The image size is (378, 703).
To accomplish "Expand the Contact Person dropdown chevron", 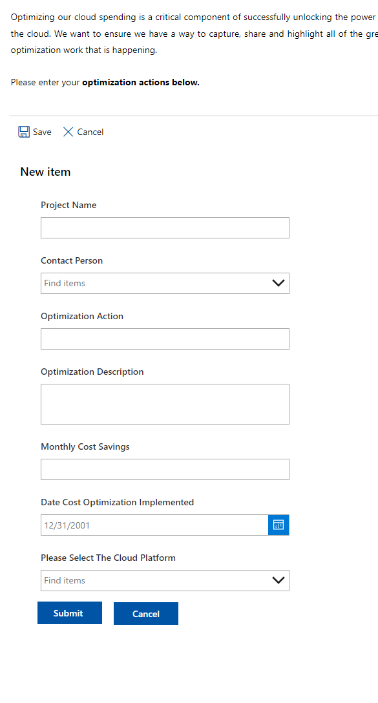I will [x=278, y=283].
